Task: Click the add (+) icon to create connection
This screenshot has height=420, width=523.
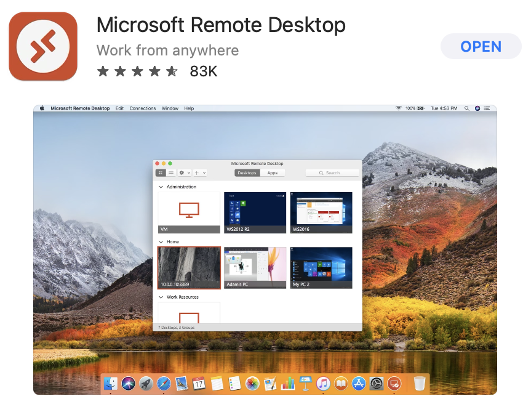Action: point(196,172)
